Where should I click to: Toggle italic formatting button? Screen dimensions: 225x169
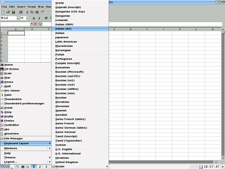tap(39, 18)
